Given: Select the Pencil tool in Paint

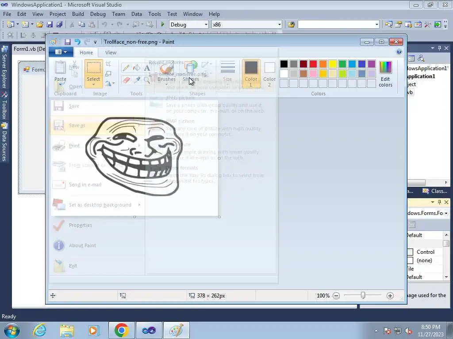Looking at the screenshot, I should [x=126, y=68].
